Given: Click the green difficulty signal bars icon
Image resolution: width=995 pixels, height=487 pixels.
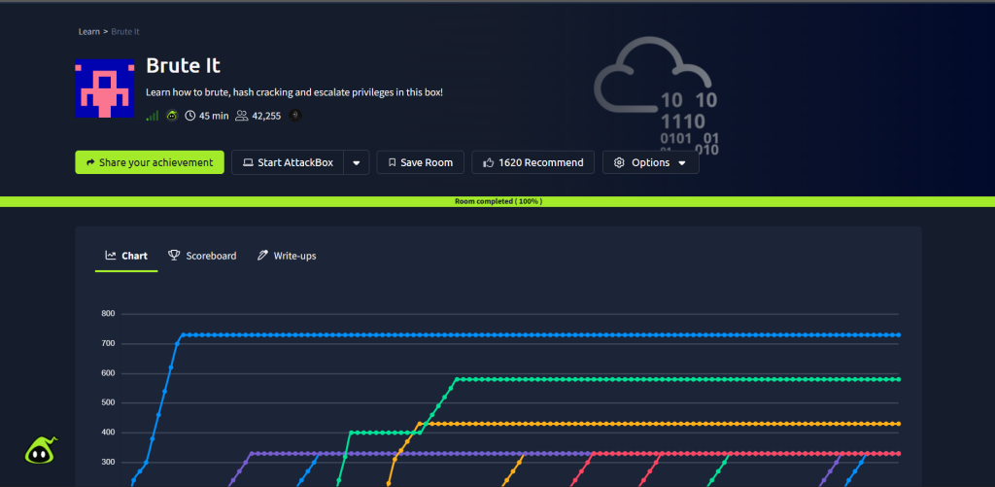Looking at the screenshot, I should (x=153, y=116).
